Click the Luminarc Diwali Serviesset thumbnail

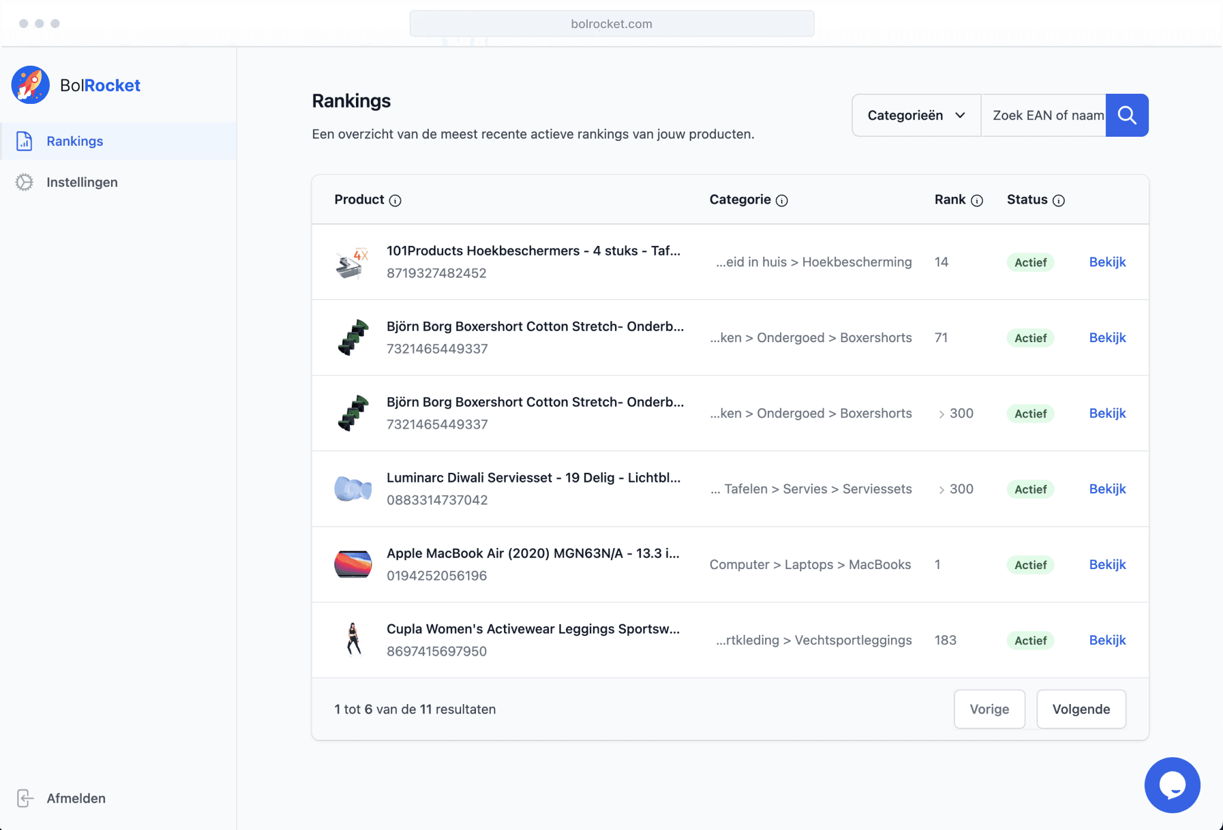tap(353, 489)
